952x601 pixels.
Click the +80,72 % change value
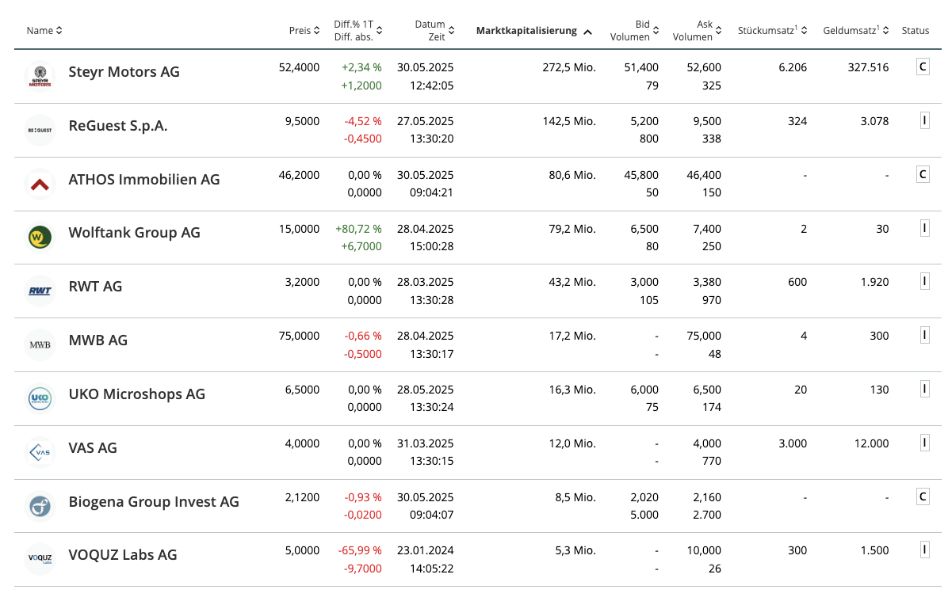point(358,229)
